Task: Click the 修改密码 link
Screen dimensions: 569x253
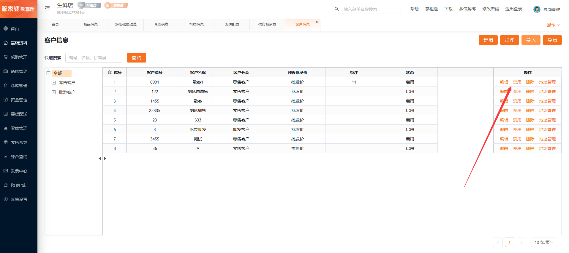Action: 491,9
